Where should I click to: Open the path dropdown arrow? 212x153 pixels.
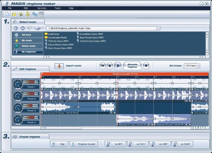(158, 28)
